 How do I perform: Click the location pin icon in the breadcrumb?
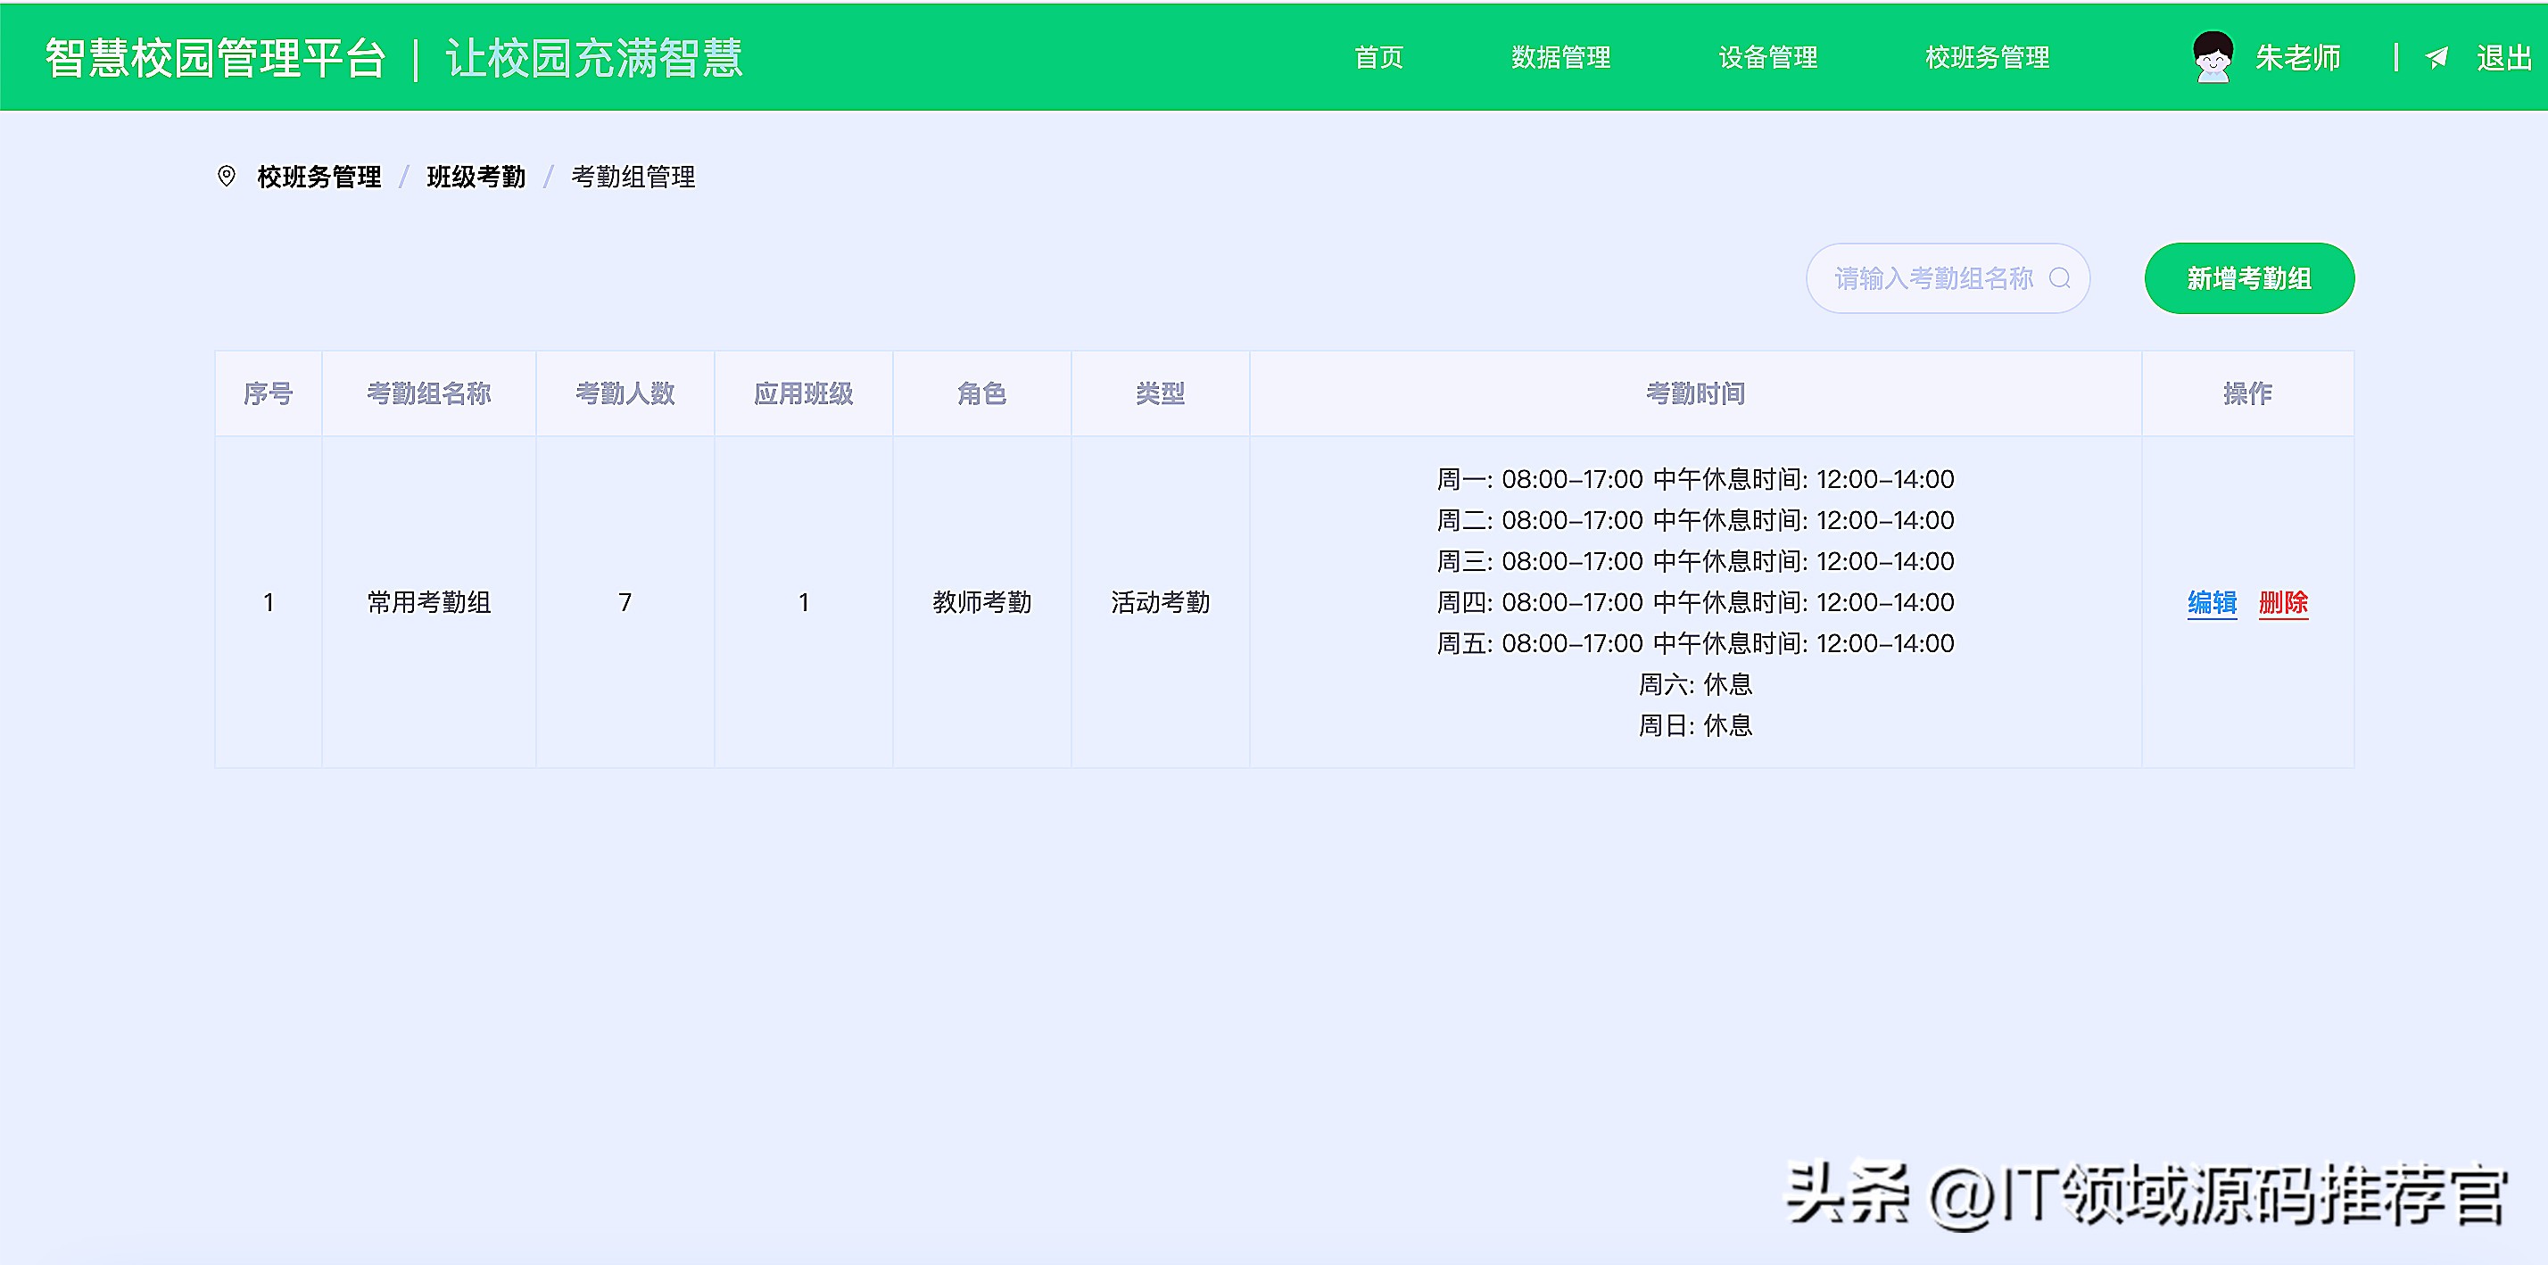point(227,177)
